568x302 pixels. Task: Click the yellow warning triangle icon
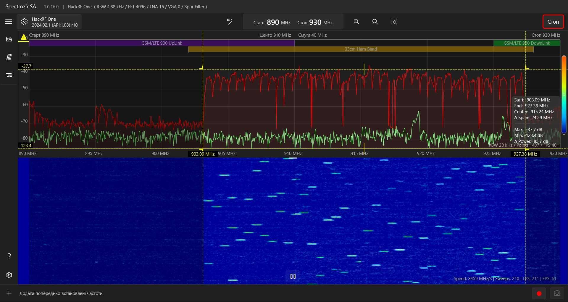tap(24, 37)
